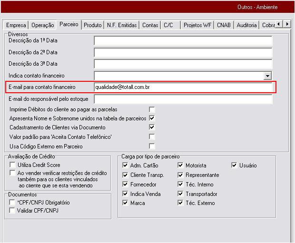Switch to the Empresa tab
Screen dimensions: 295x243
pos(16,25)
